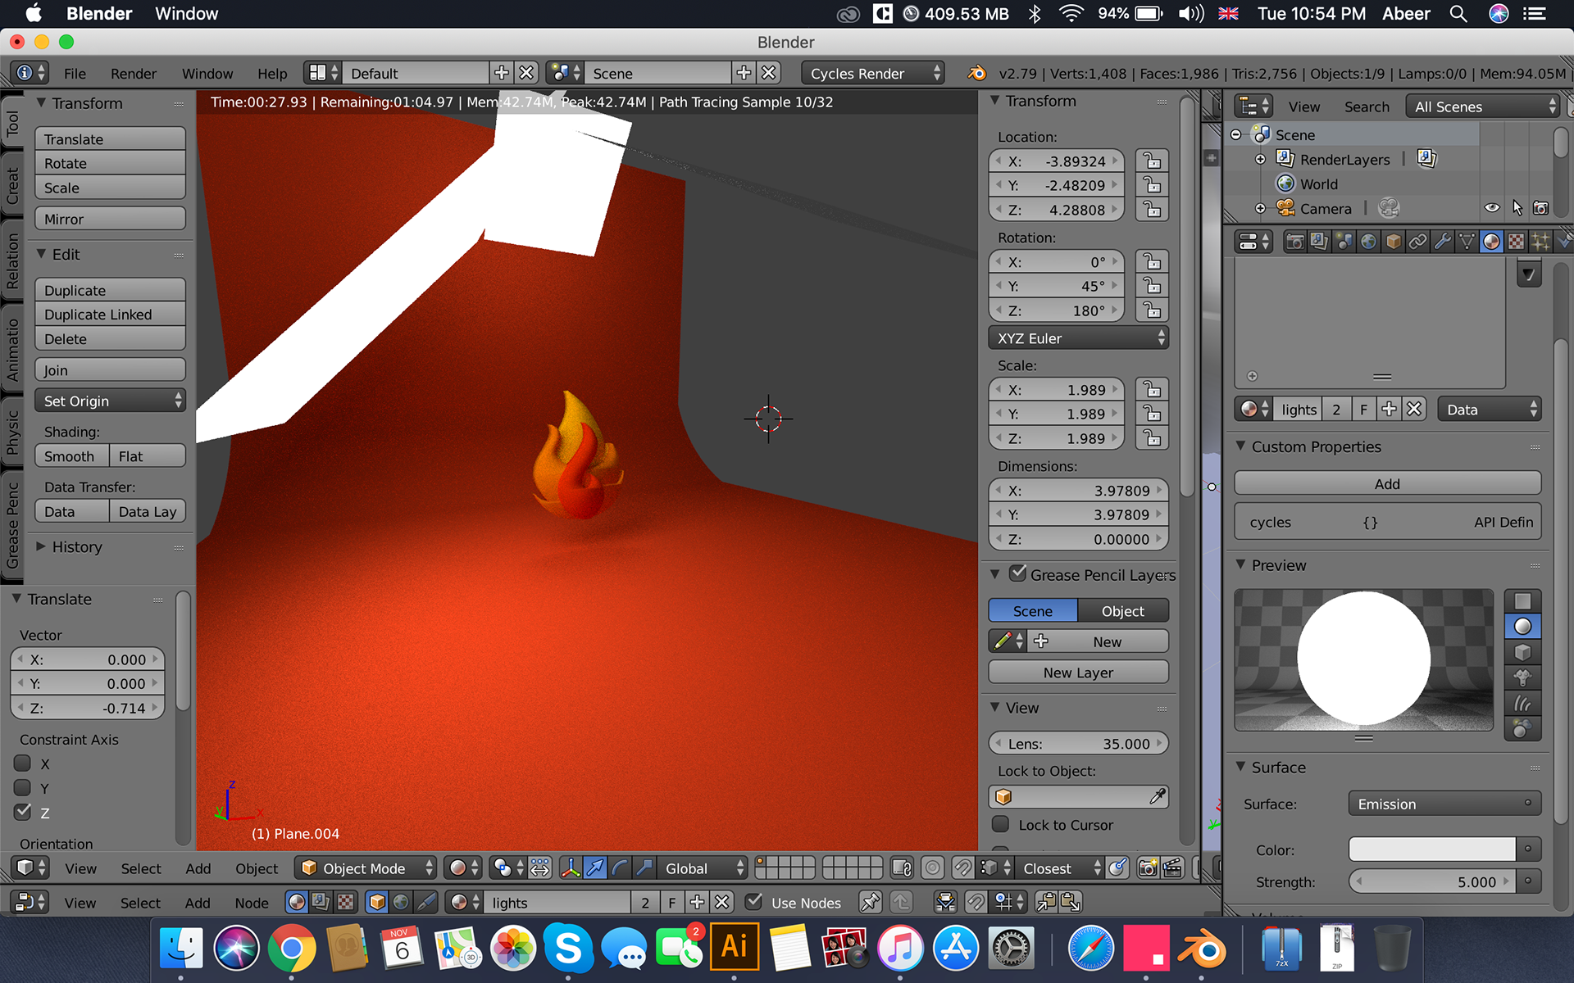Click the Mirror button

click(110, 219)
